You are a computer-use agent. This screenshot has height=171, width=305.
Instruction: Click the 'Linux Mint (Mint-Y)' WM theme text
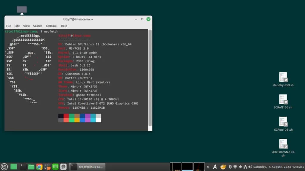tap(93, 83)
